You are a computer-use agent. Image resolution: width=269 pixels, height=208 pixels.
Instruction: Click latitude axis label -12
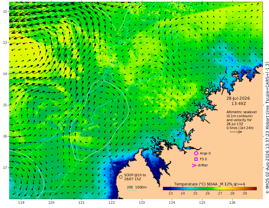(4, 11)
